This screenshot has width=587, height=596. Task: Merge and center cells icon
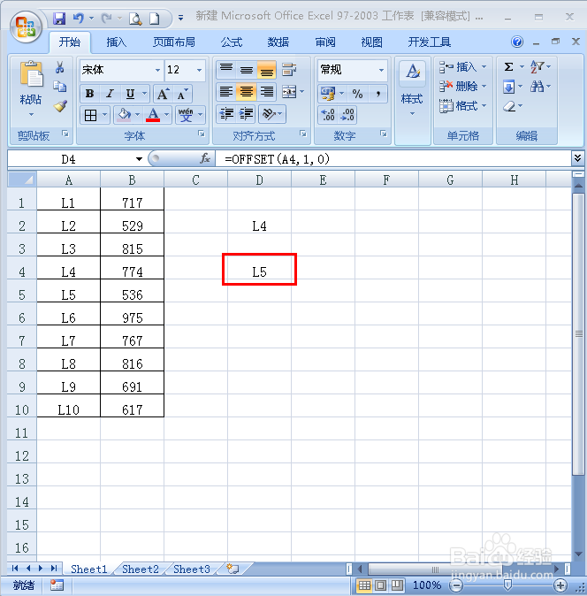click(289, 92)
